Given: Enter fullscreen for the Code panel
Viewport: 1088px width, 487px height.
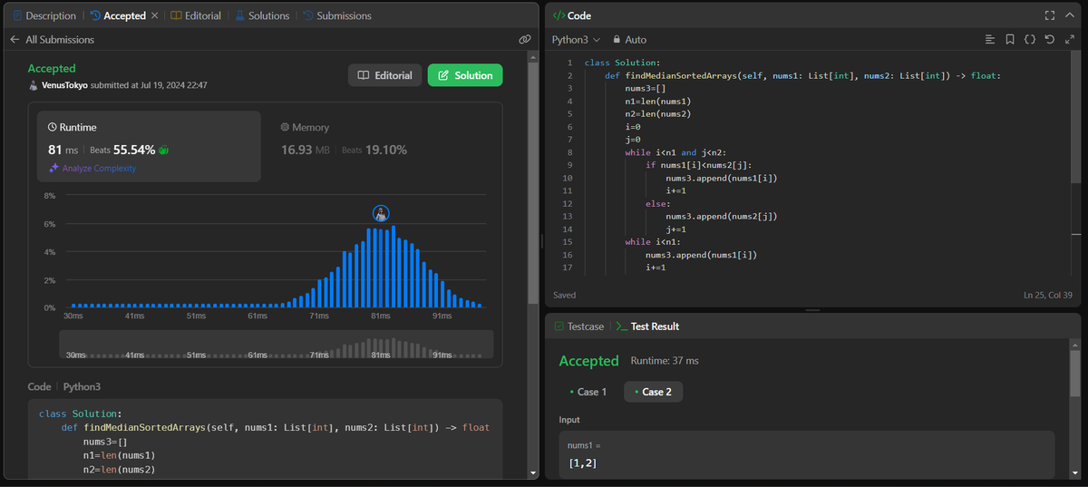Looking at the screenshot, I should (1050, 15).
